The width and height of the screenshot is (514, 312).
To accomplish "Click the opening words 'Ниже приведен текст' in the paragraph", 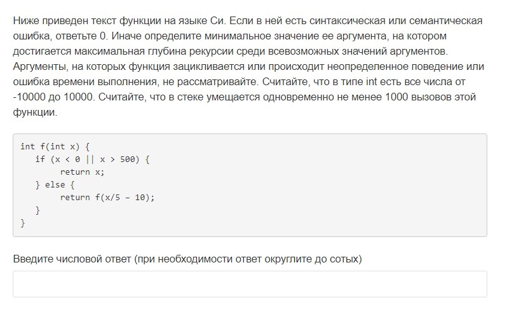I will 65,20.
